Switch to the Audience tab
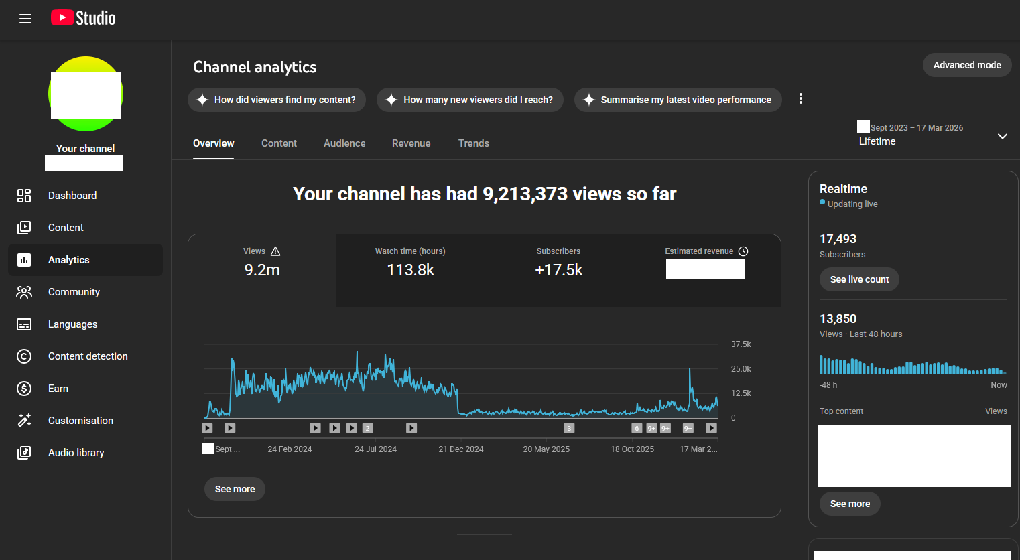Image resolution: width=1020 pixels, height=560 pixels. [344, 143]
